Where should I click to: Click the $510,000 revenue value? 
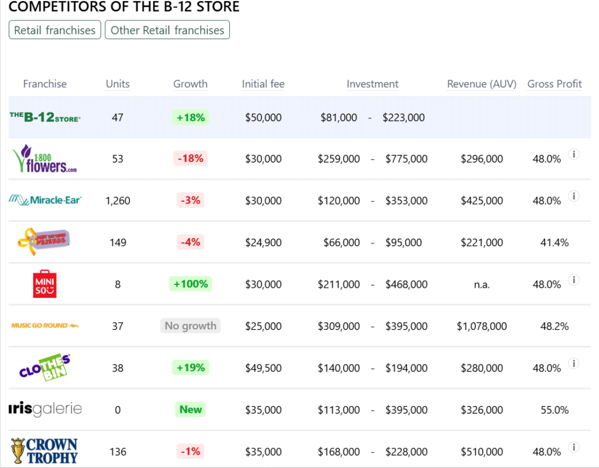[x=482, y=452]
